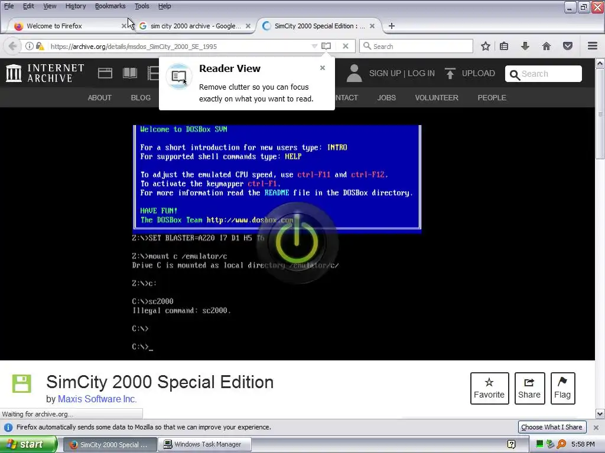Image resolution: width=605 pixels, height=453 pixels.
Task: Click the back navigation arrow
Action: point(12,46)
